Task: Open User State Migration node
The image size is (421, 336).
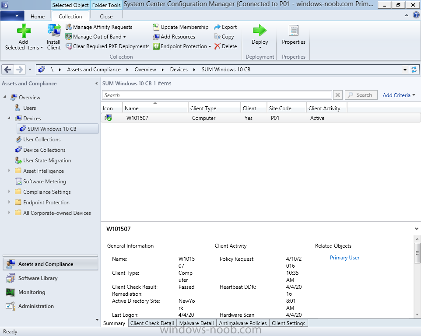Action: pos(47,161)
